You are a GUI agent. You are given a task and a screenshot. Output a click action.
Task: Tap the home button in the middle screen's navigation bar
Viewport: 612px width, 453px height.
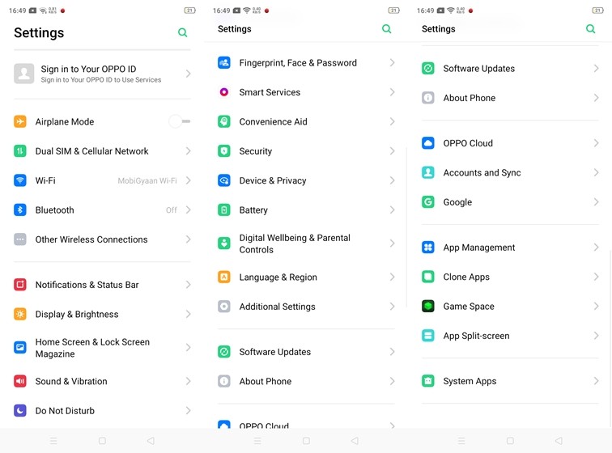(306, 441)
